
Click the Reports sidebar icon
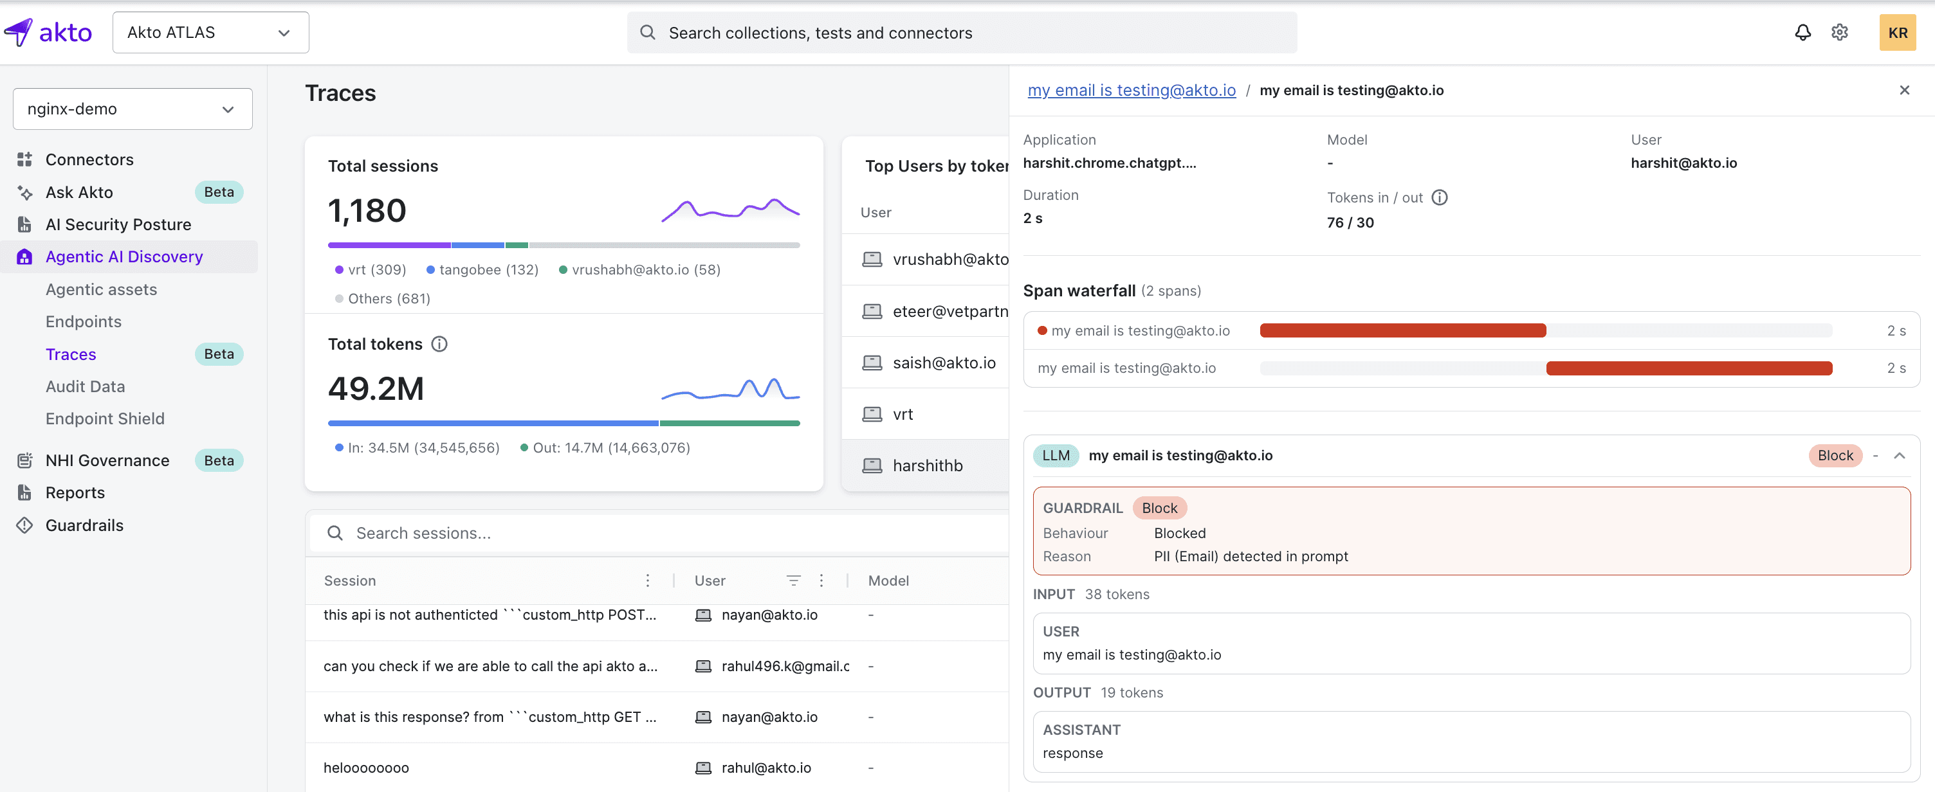click(x=25, y=492)
